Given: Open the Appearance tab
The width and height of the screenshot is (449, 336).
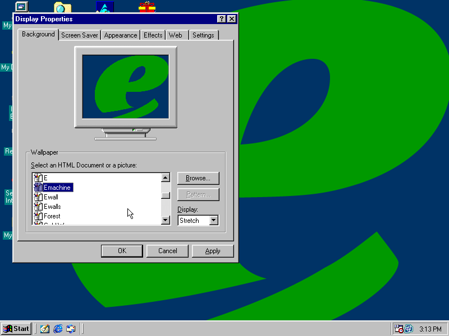Looking at the screenshot, I should pos(121,35).
